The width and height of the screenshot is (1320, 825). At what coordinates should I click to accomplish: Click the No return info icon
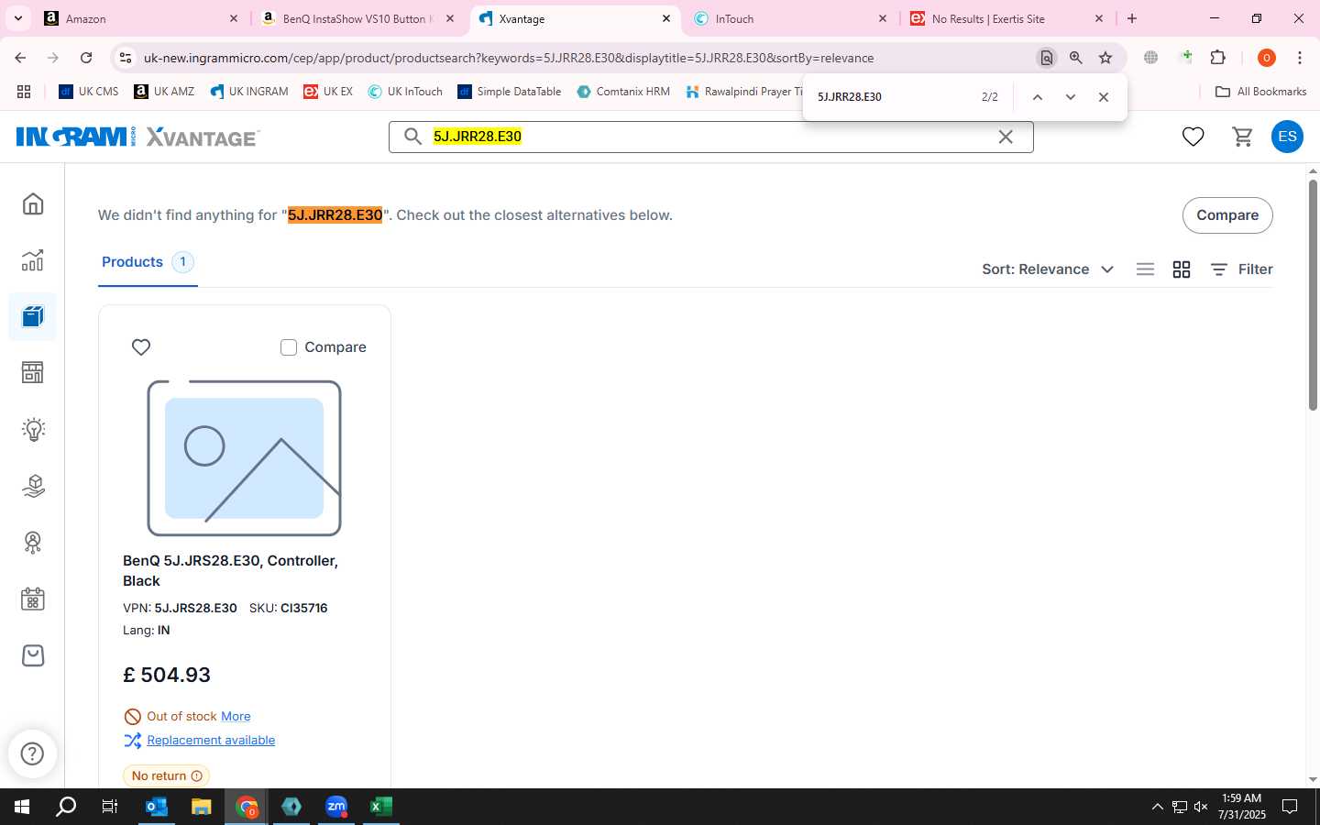tap(197, 776)
